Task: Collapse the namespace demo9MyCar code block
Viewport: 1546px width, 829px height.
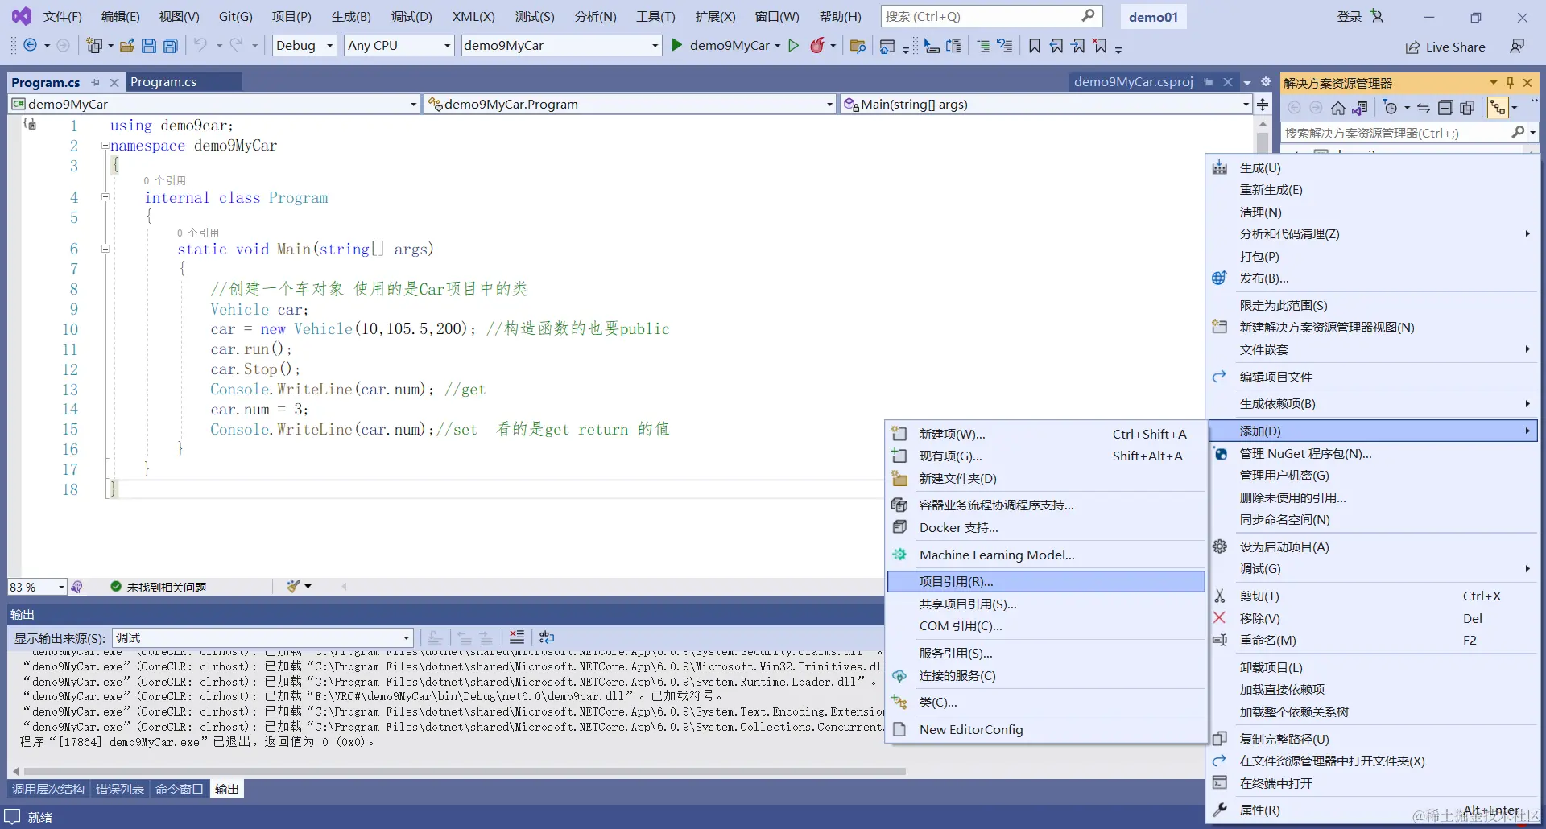Action: (x=105, y=146)
